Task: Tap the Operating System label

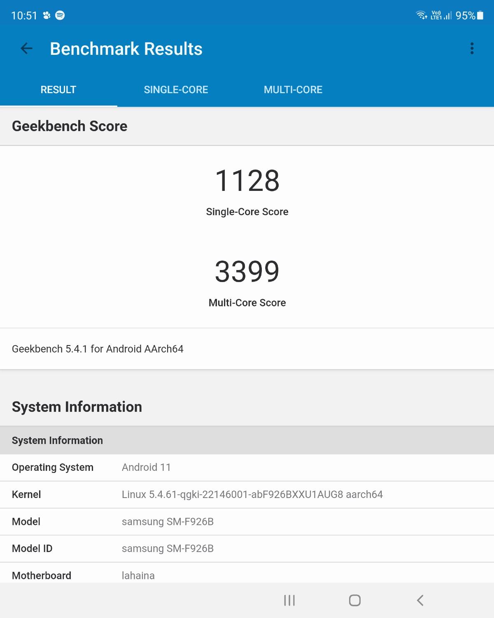Action: (53, 468)
